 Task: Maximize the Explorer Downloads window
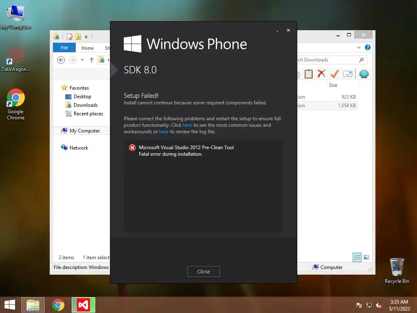(349, 35)
